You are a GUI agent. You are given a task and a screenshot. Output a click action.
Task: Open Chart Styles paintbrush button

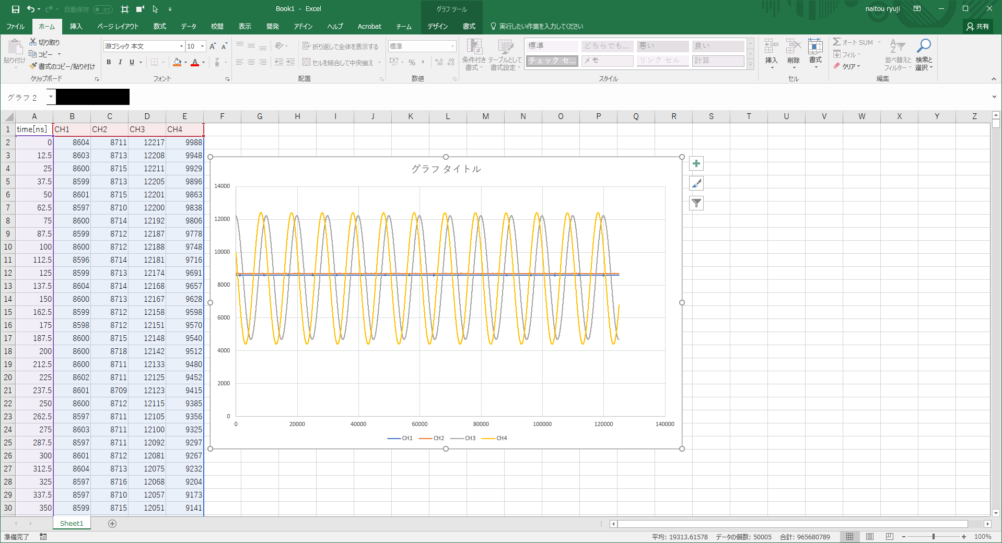tap(696, 183)
